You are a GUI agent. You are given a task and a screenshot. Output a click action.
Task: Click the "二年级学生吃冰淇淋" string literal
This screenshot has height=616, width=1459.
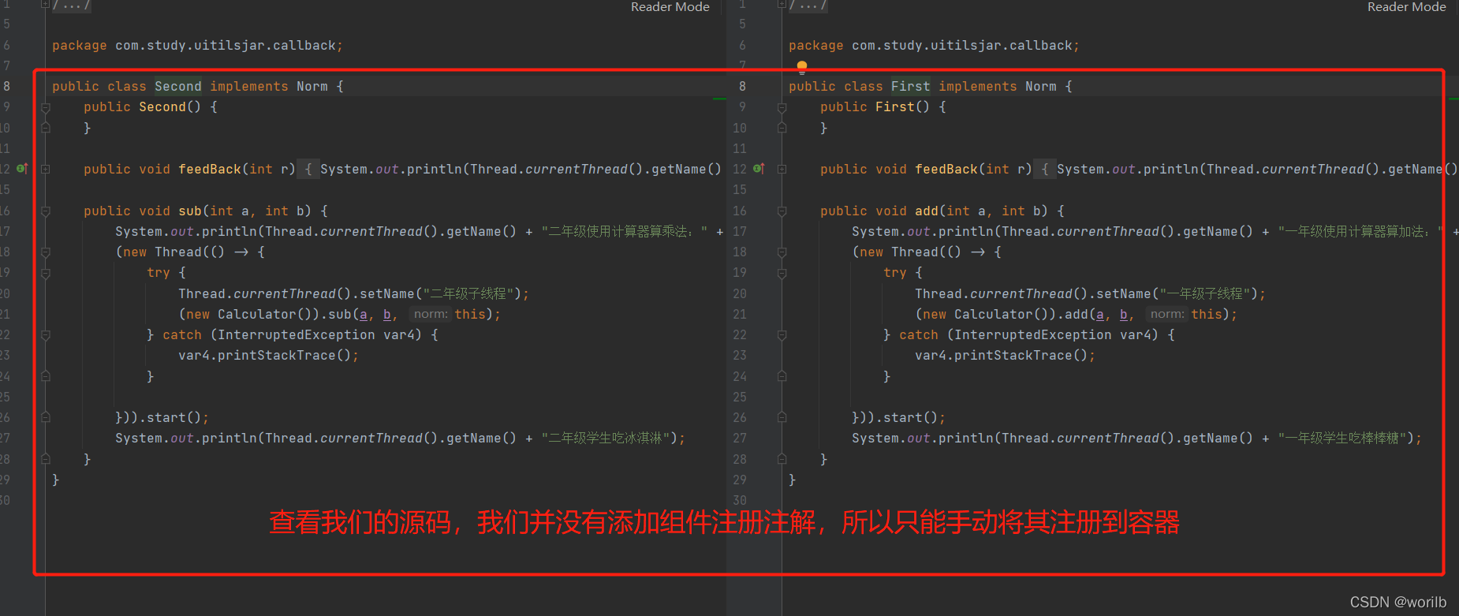(606, 439)
